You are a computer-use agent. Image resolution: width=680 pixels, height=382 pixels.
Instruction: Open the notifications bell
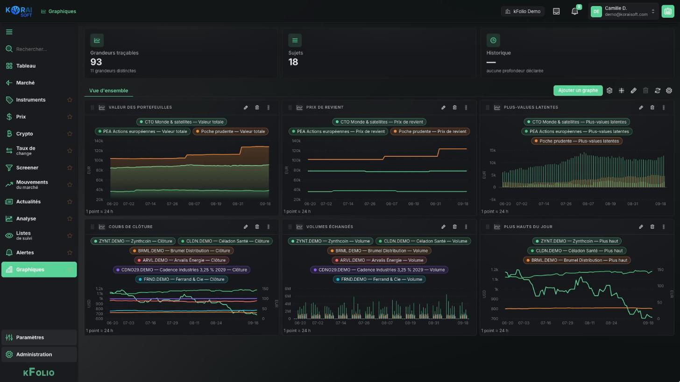(x=575, y=11)
